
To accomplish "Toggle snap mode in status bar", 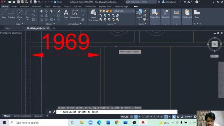I will (x=136, y=117).
